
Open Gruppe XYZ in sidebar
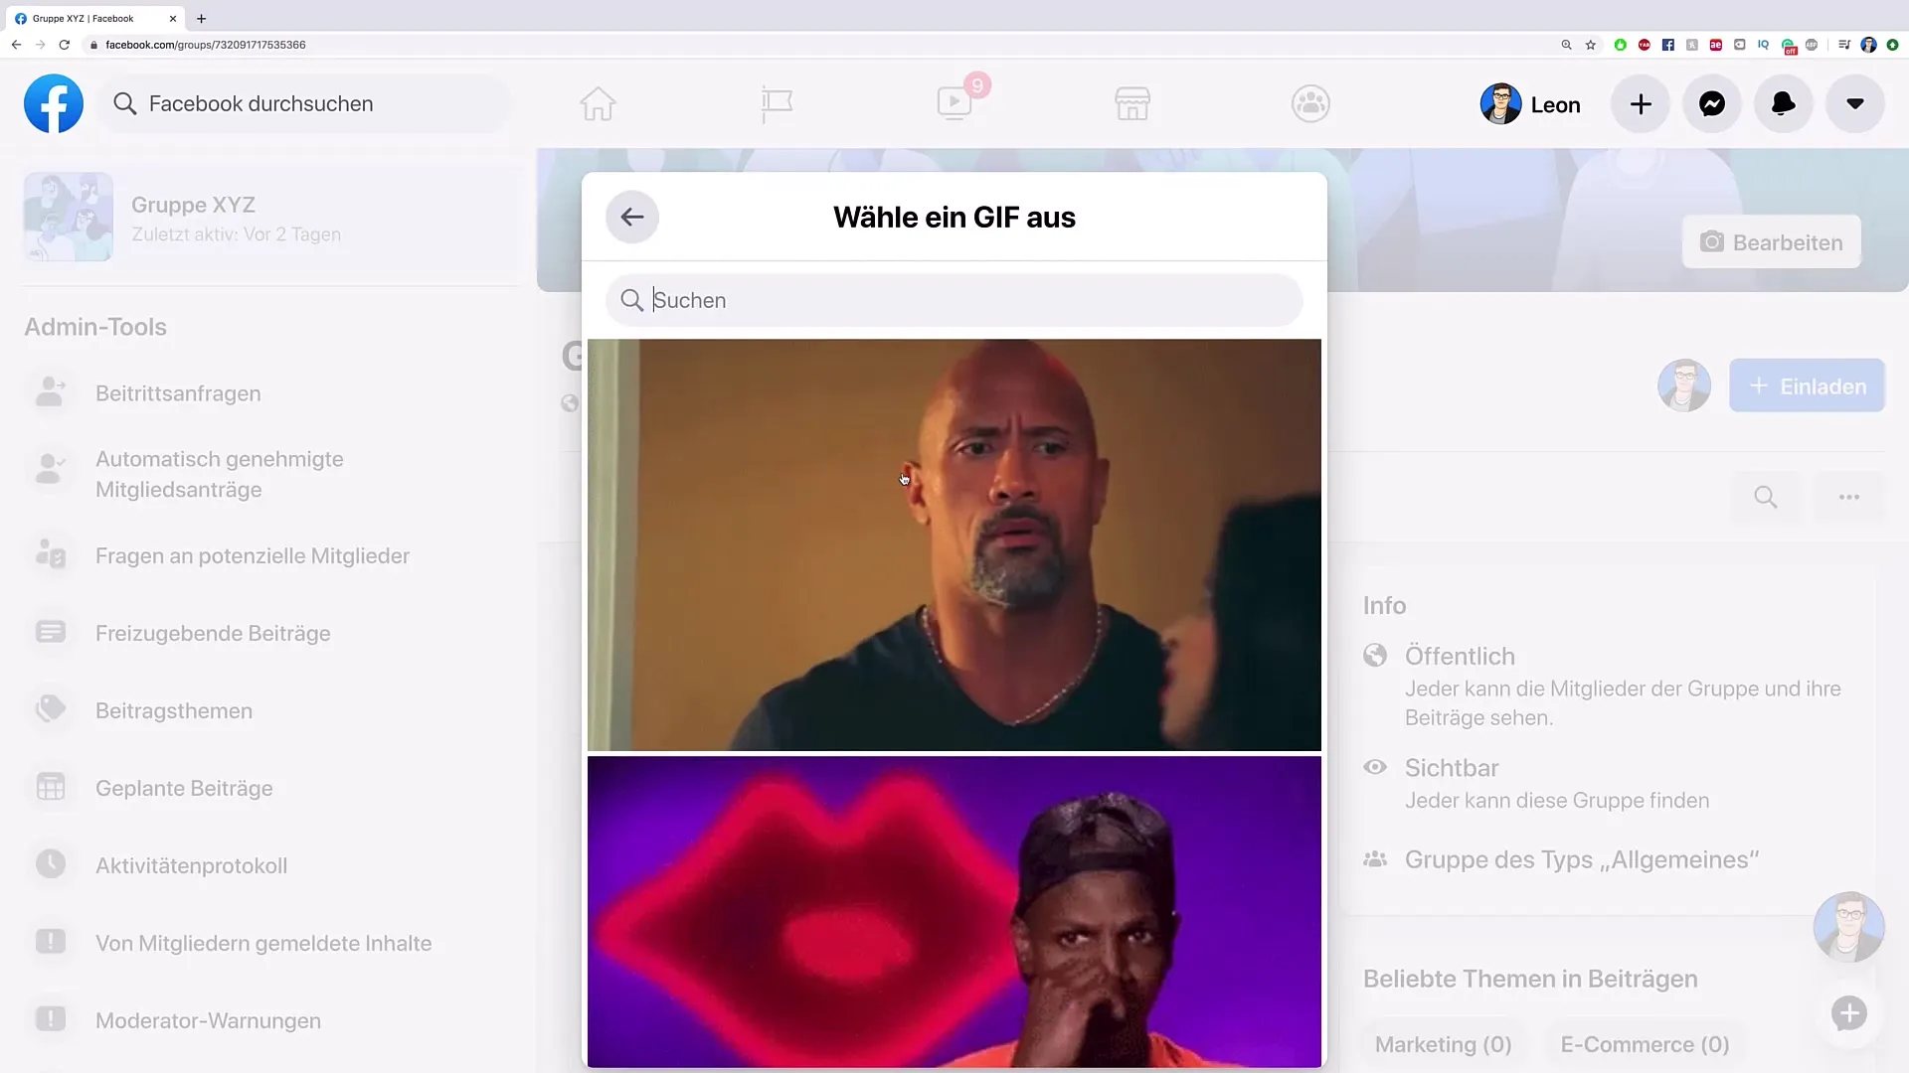tap(270, 218)
